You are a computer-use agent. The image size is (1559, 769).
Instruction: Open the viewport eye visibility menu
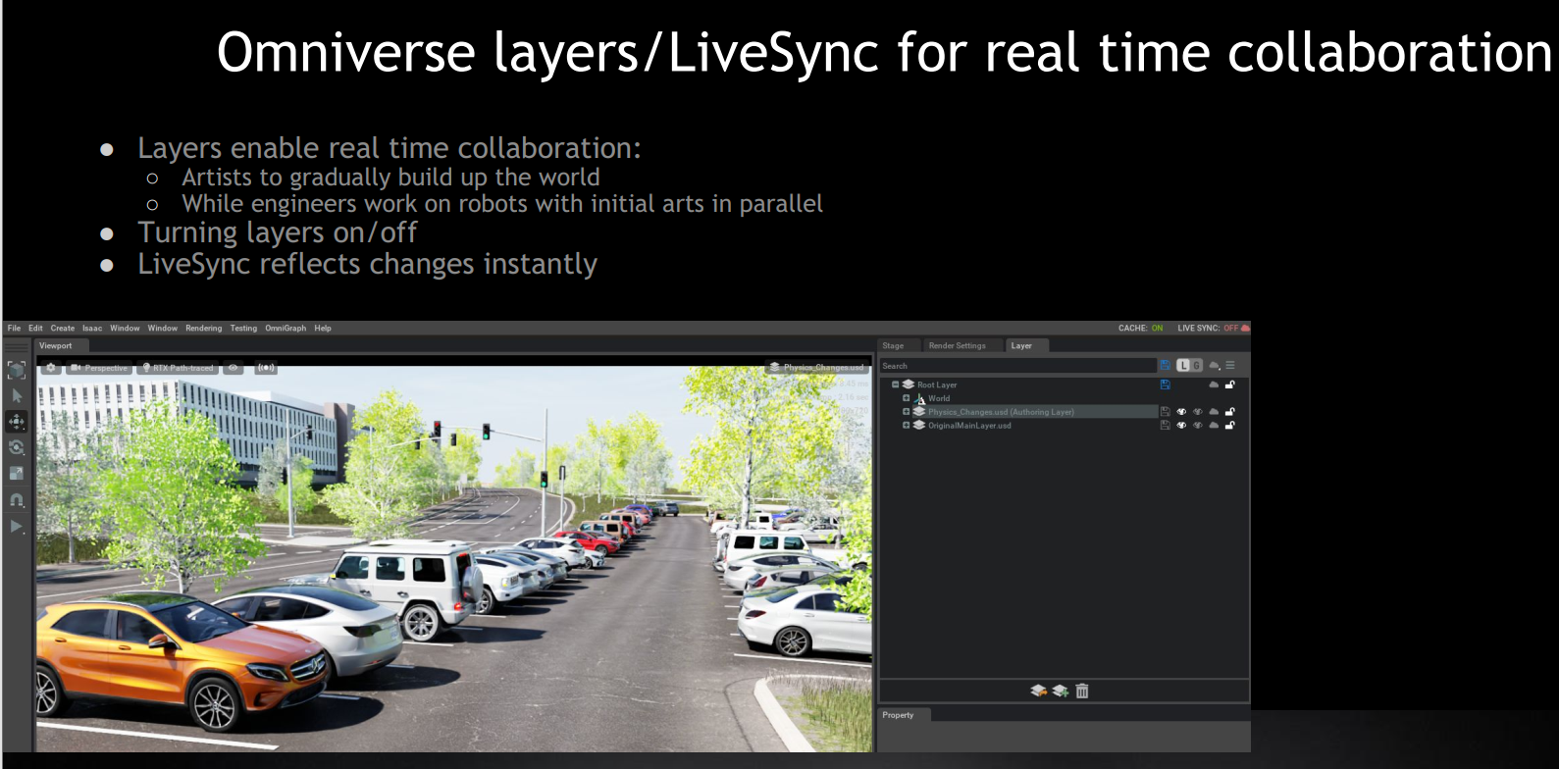234,368
